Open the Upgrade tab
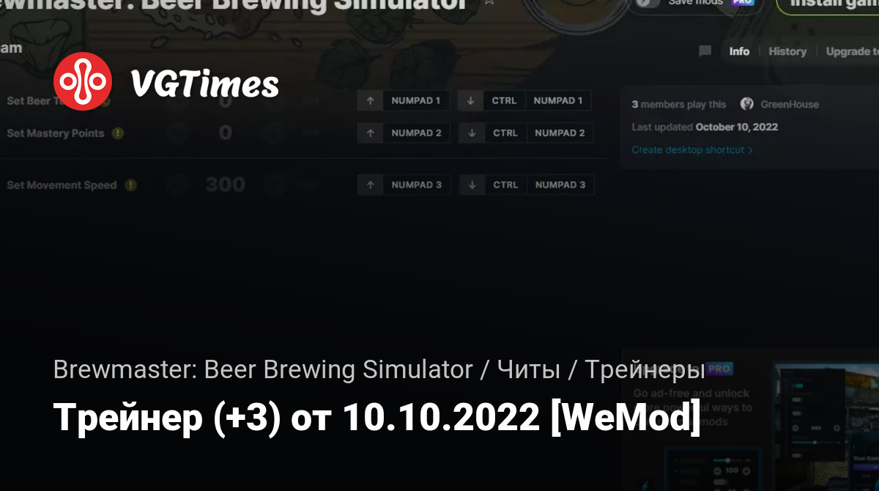The image size is (879, 491). tap(852, 51)
